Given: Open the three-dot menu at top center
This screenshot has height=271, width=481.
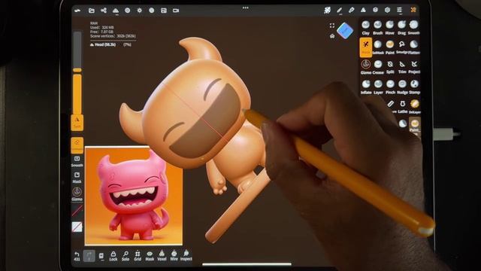Looking at the screenshot, I should click(x=246, y=8).
